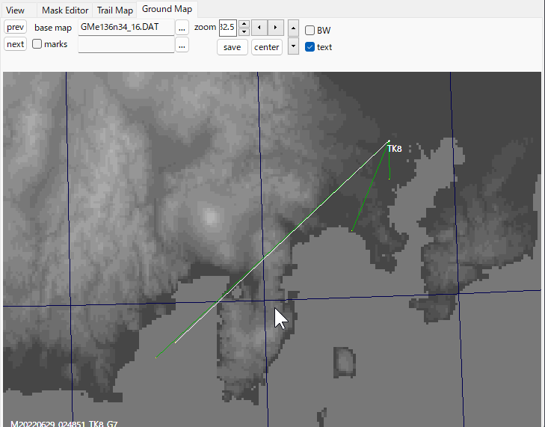
Task: Switch to the View tab
Action: tap(15, 10)
